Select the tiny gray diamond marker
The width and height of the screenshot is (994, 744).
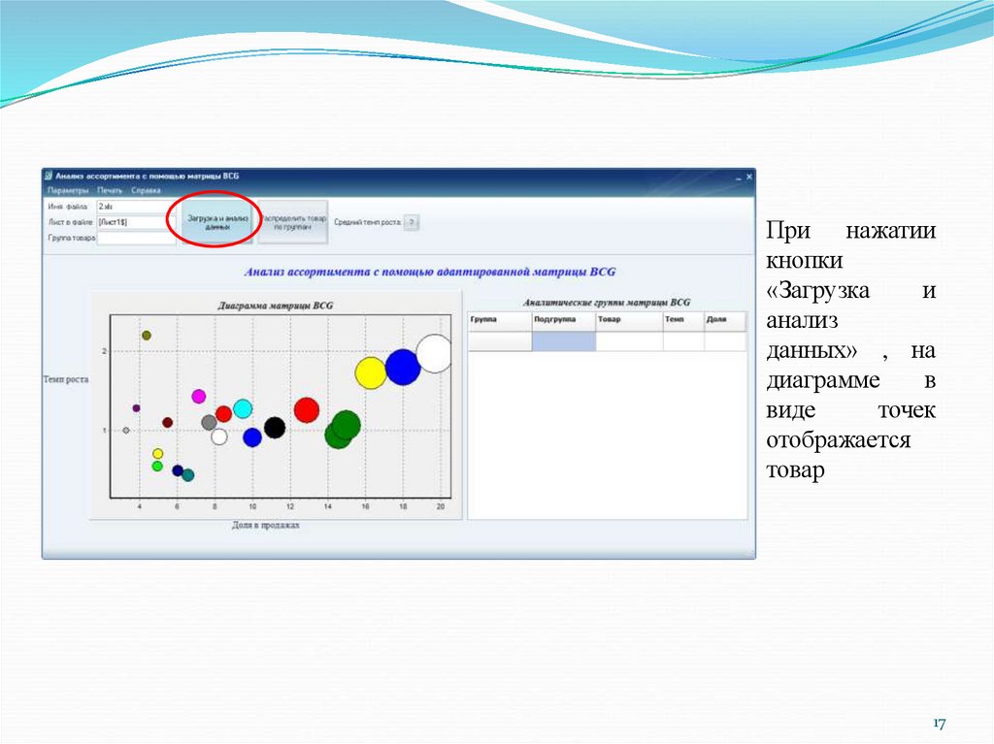pyautogui.click(x=126, y=431)
